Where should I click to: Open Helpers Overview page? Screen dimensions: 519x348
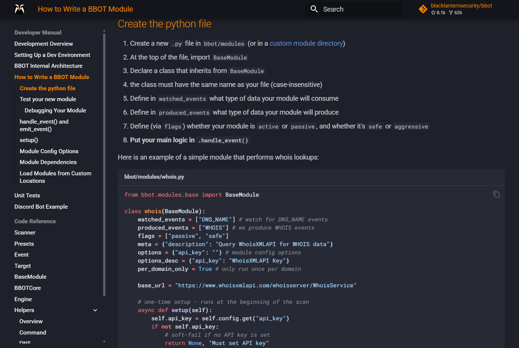(31, 321)
